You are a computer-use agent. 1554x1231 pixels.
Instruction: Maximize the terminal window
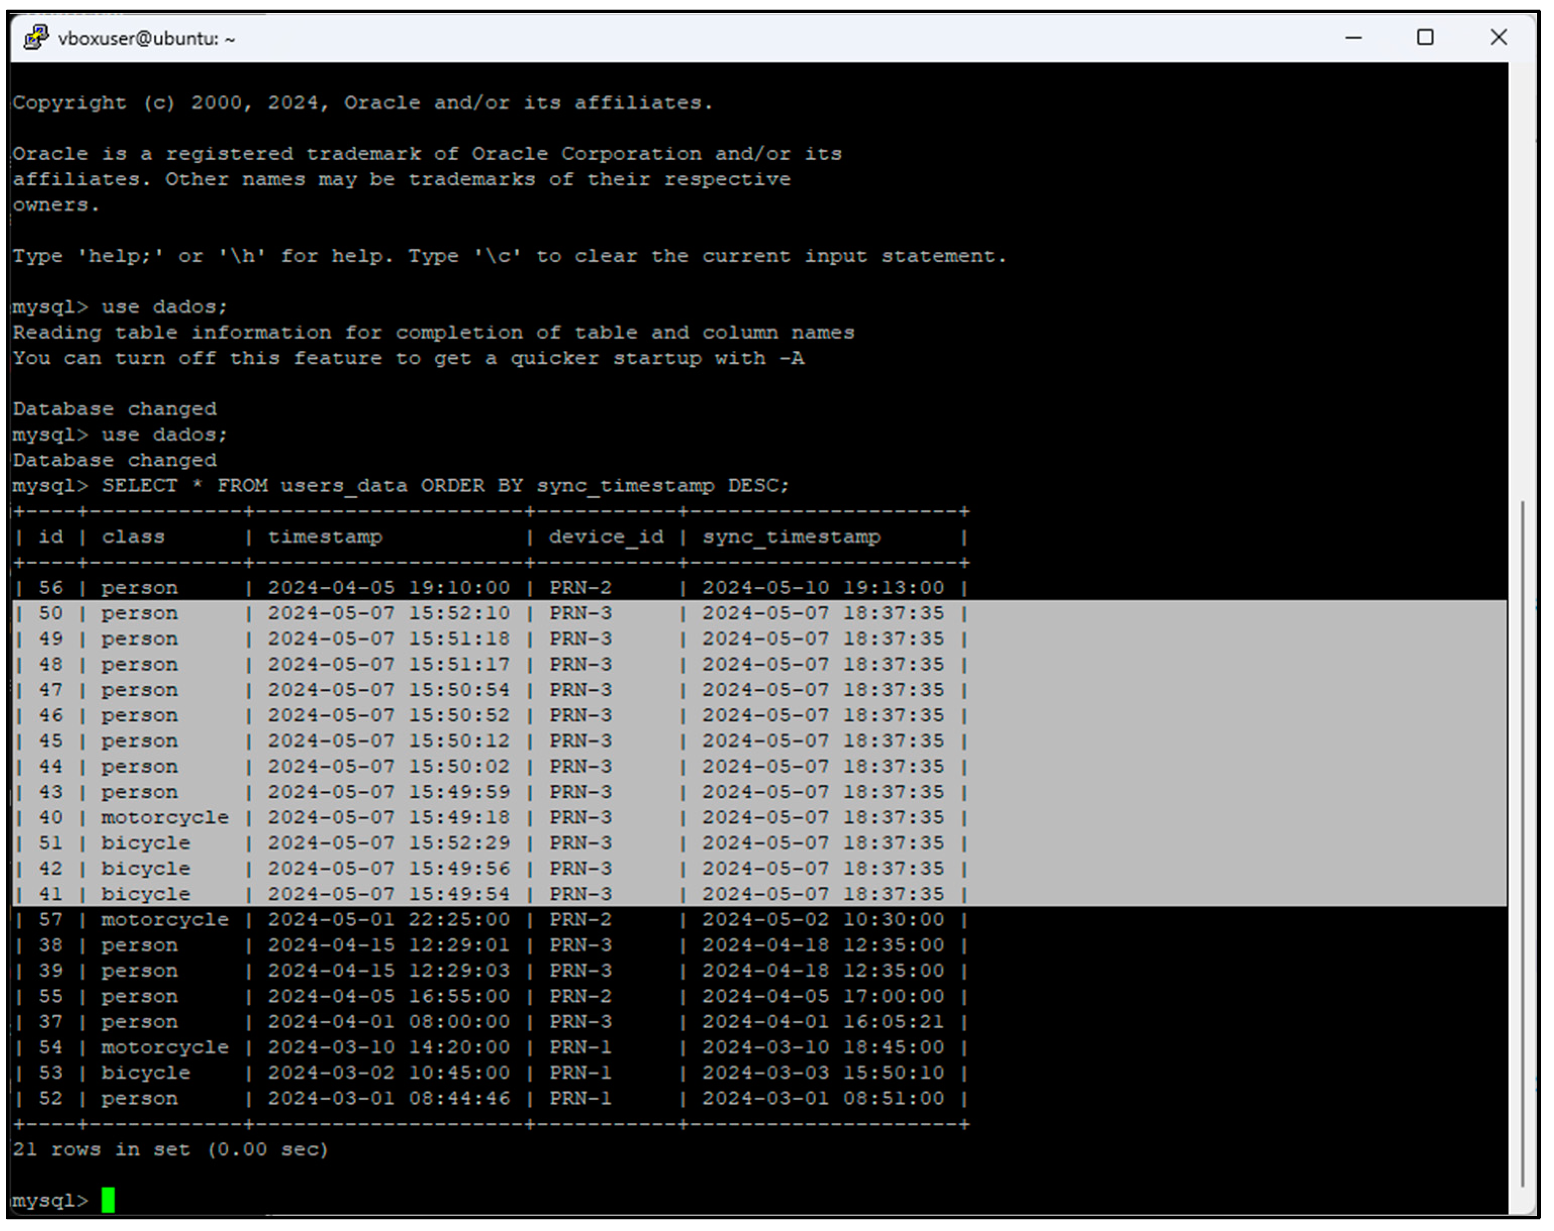[x=1425, y=37]
